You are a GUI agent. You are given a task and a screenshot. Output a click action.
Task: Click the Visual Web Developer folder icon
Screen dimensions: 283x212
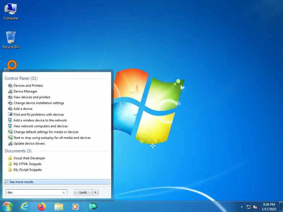click(10, 158)
